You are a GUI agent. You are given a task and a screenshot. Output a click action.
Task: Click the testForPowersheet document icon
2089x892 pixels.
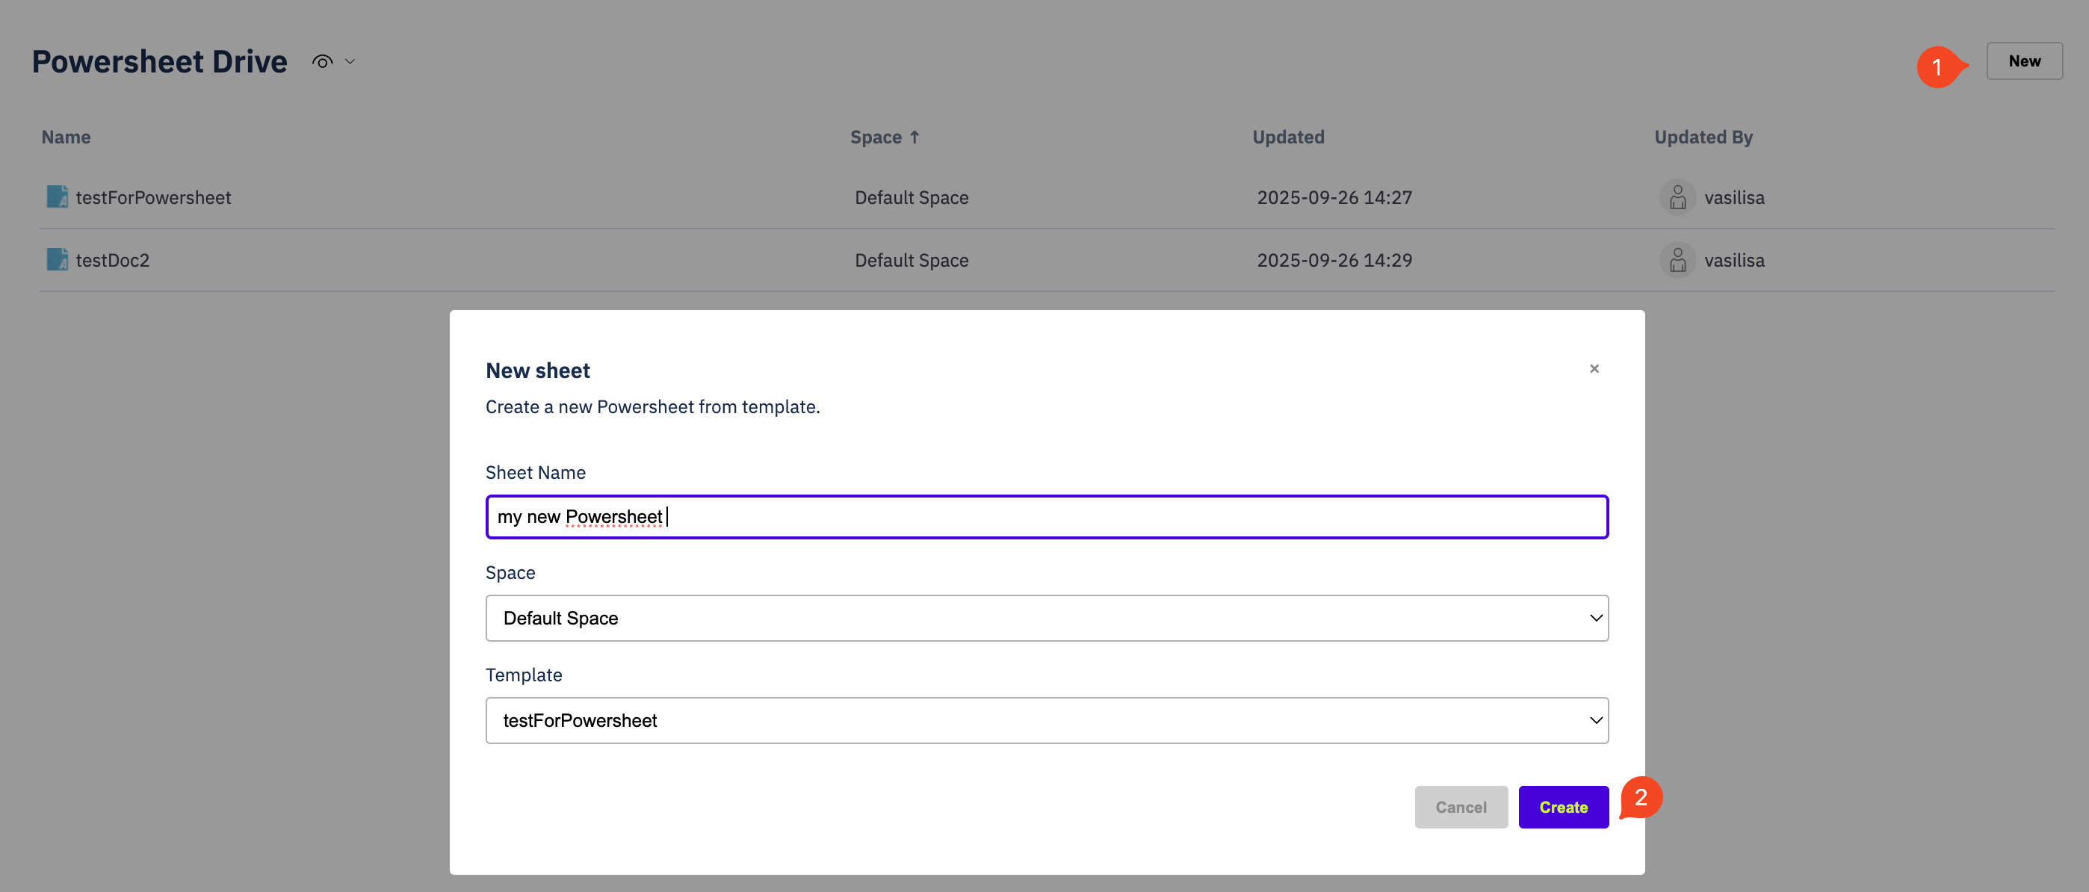[57, 197]
